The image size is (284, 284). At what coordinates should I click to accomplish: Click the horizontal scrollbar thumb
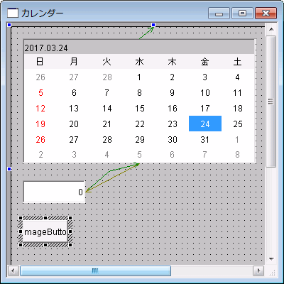tap(95, 271)
